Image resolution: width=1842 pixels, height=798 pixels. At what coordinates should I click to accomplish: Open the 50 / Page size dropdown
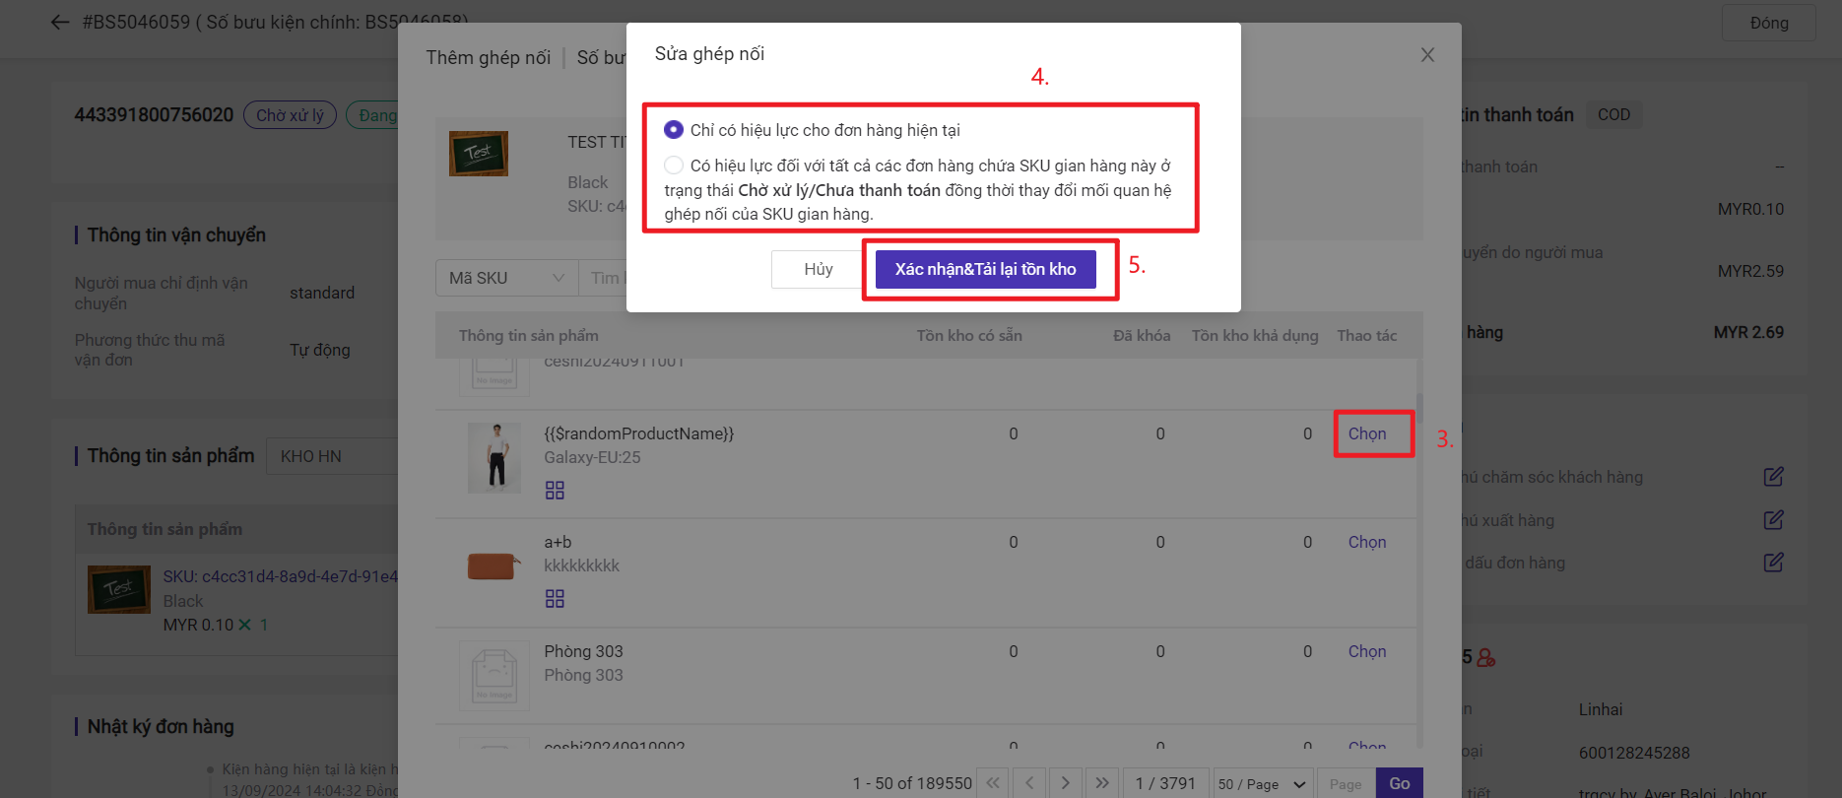pos(1263,783)
